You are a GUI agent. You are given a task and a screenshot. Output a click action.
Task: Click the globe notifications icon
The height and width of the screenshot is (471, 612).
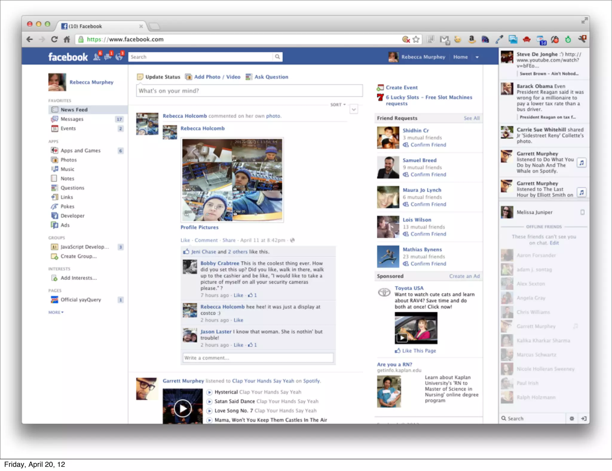tap(119, 57)
